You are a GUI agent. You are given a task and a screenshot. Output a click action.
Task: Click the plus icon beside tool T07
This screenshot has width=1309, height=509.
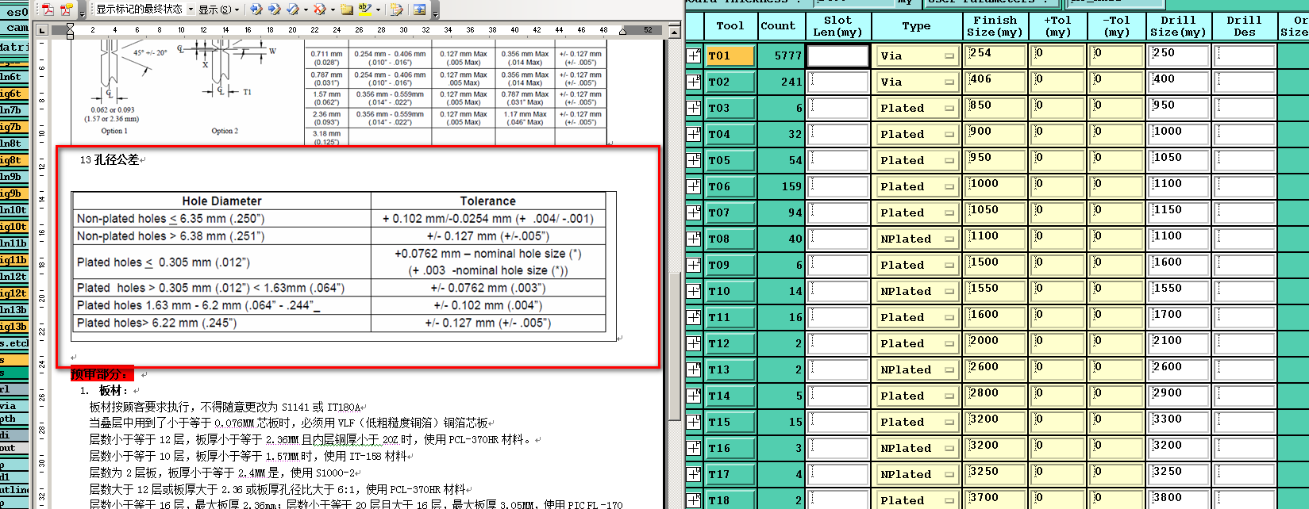click(x=694, y=212)
